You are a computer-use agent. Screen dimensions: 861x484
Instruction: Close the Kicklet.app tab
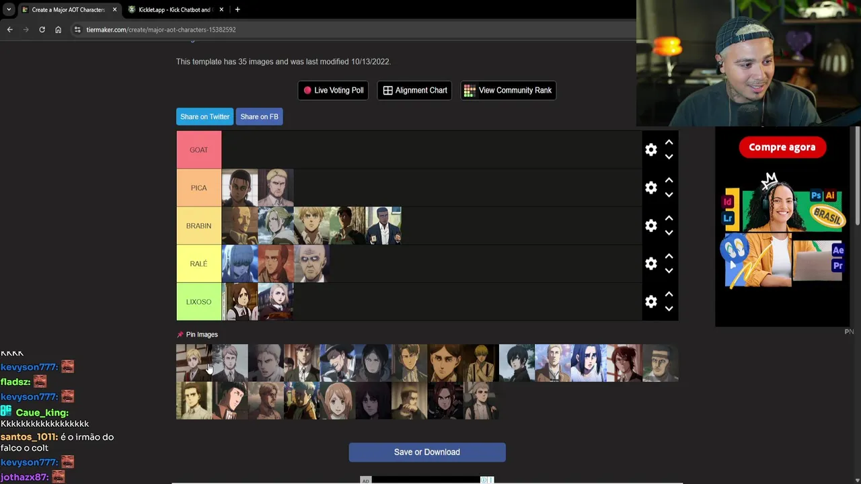[221, 9]
